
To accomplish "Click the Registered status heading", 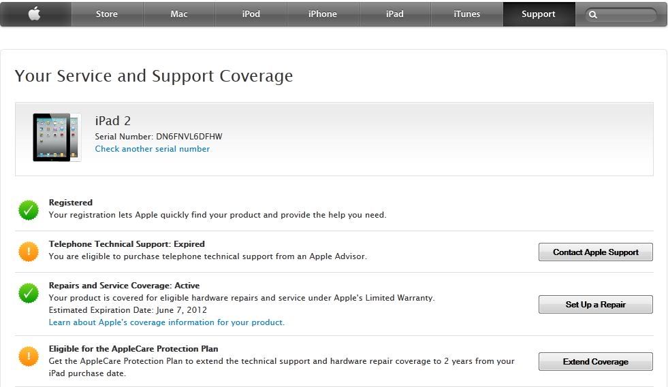I will (x=70, y=203).
